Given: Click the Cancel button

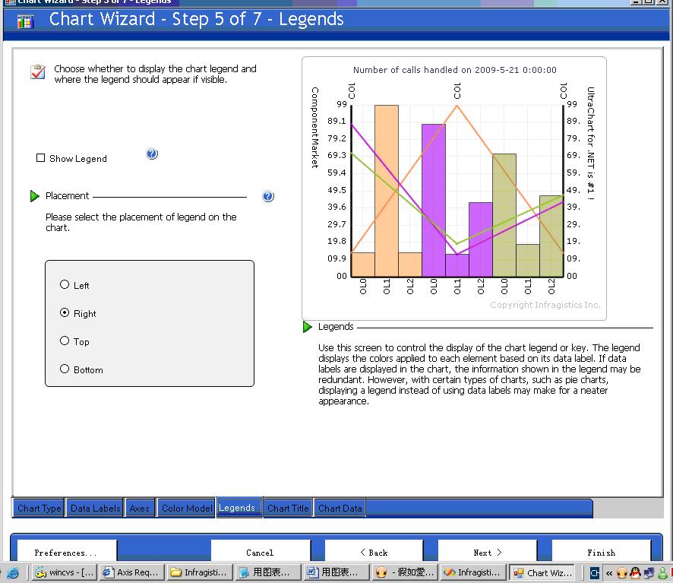Looking at the screenshot, I should [x=260, y=552].
